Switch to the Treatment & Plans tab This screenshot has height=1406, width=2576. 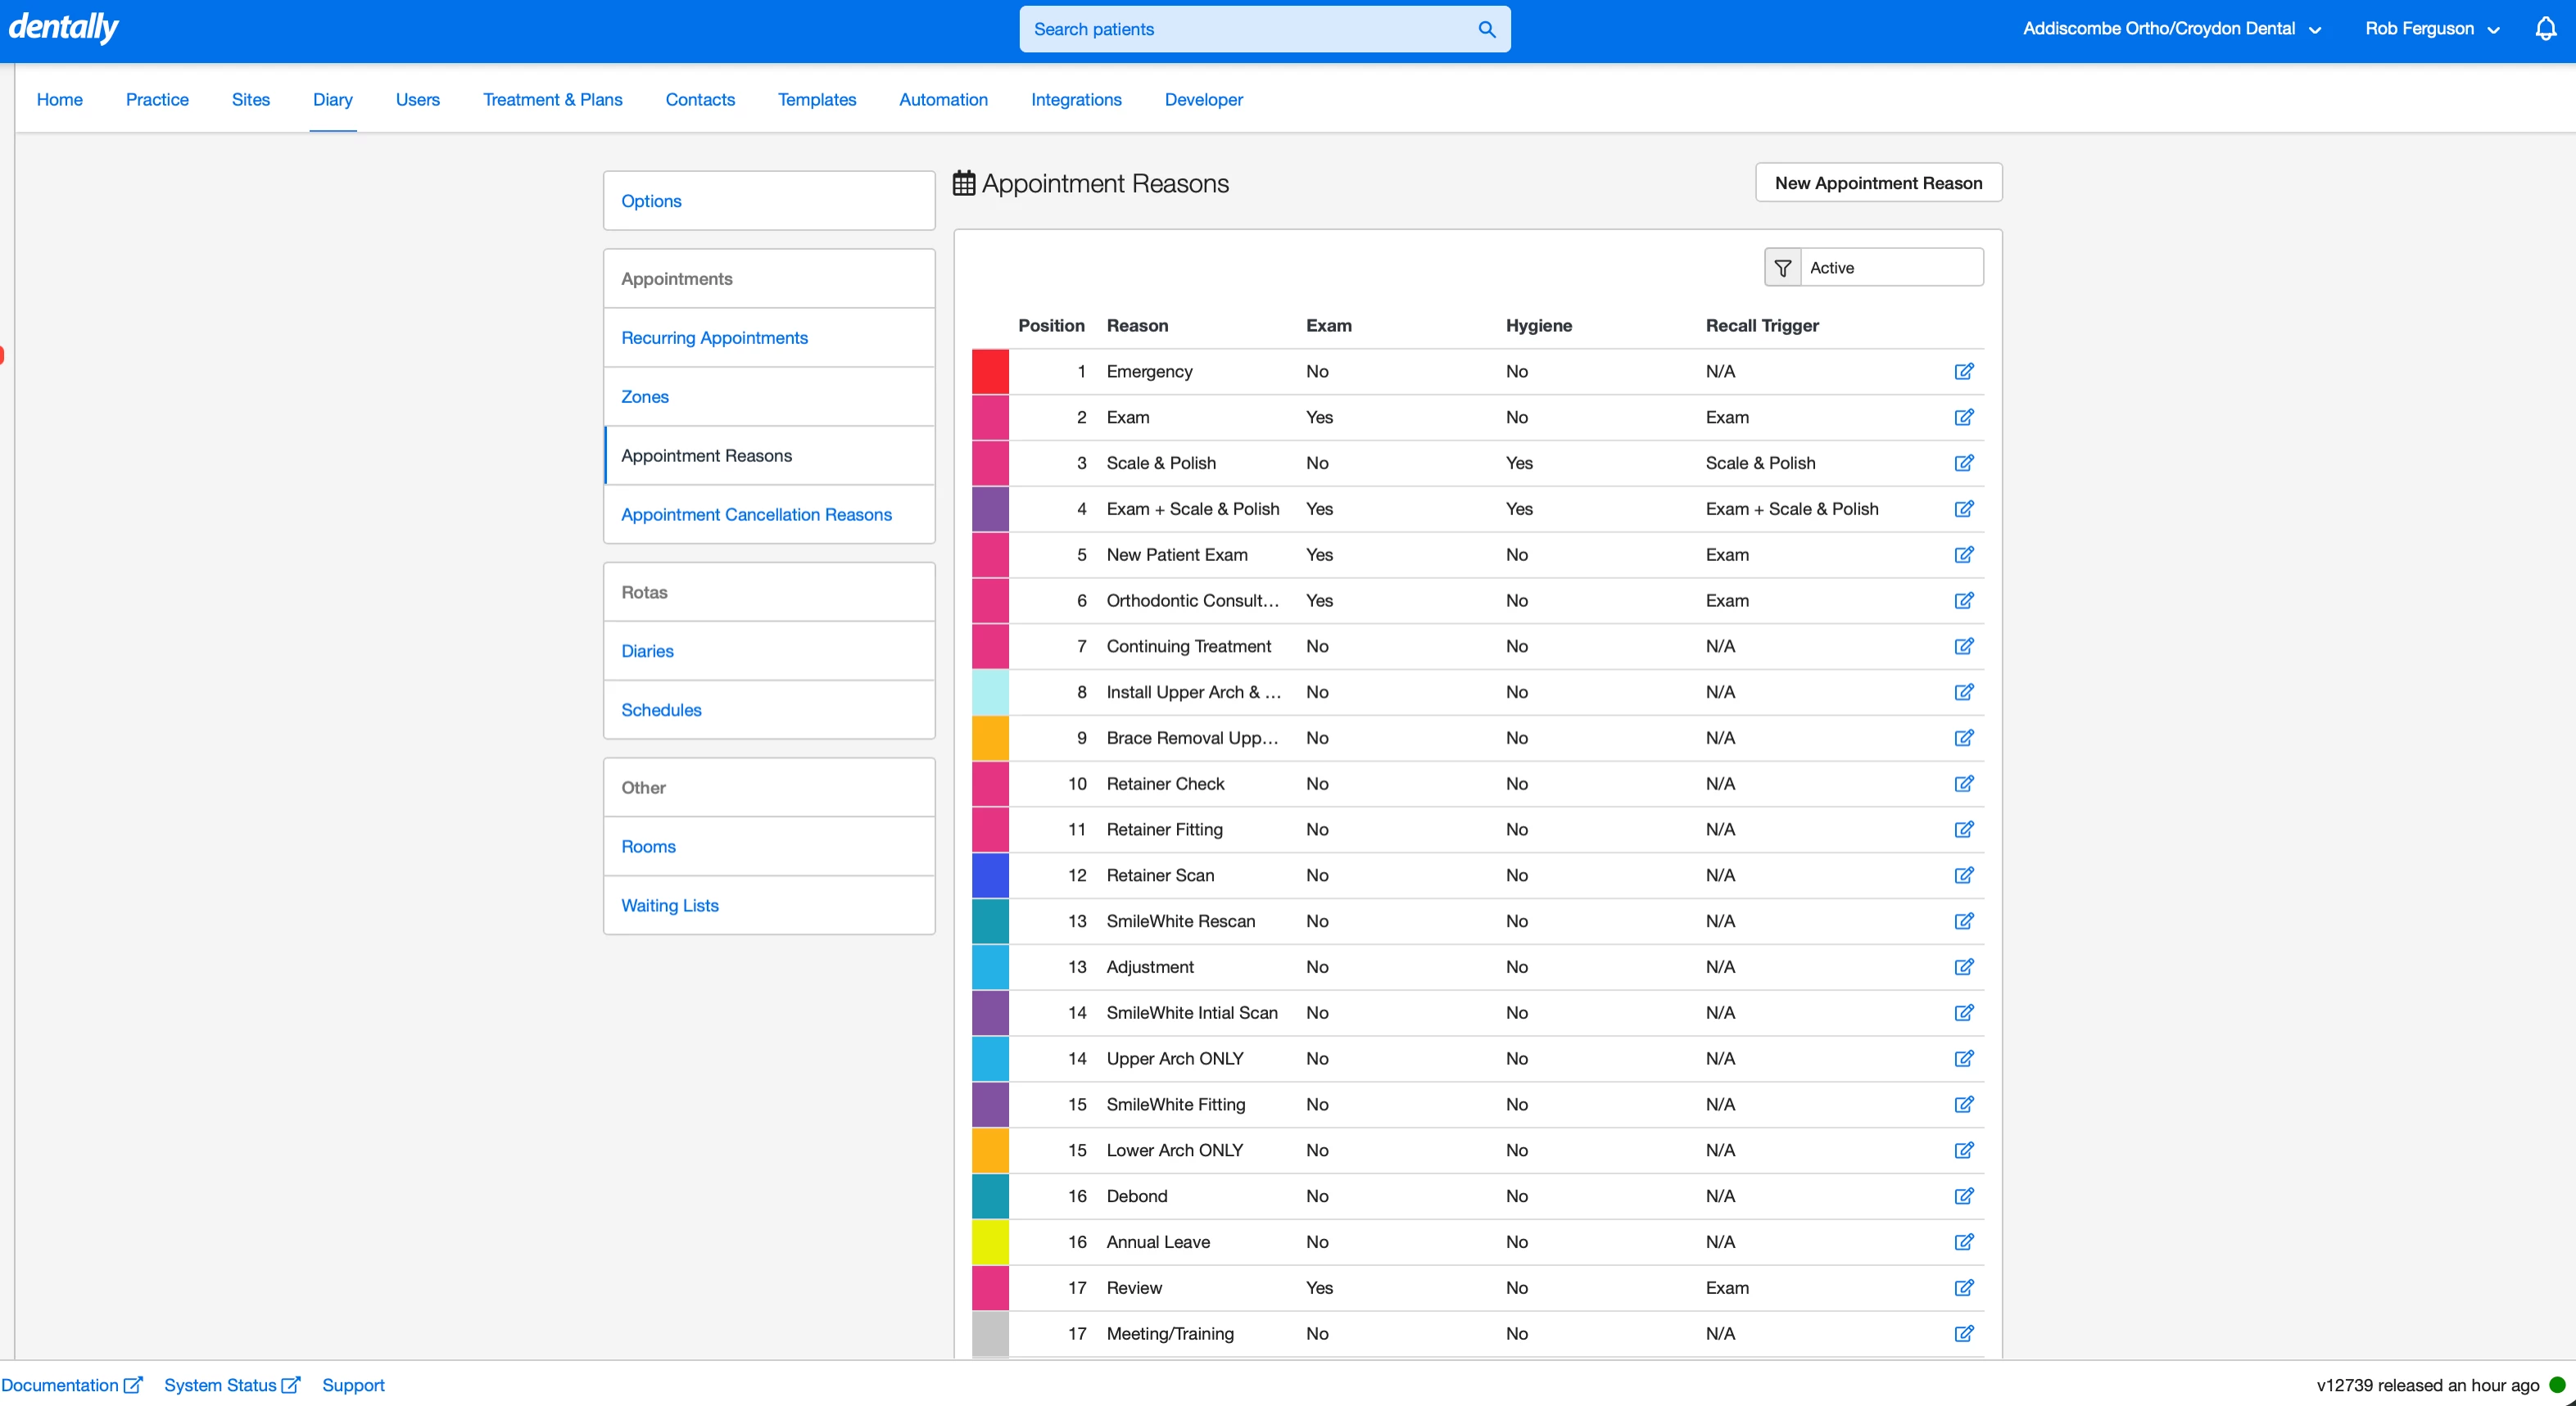pos(552,99)
